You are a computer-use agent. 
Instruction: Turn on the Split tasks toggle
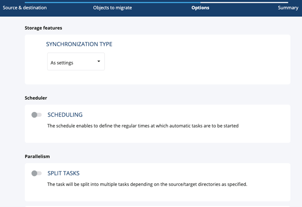pos(36,173)
